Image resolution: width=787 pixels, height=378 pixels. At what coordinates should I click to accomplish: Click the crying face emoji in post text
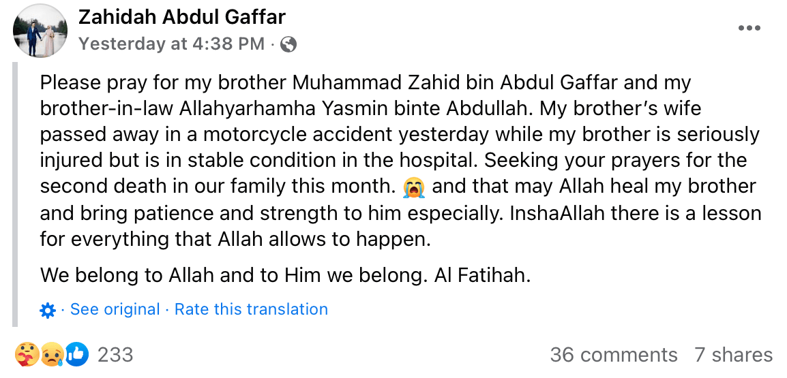[413, 188]
